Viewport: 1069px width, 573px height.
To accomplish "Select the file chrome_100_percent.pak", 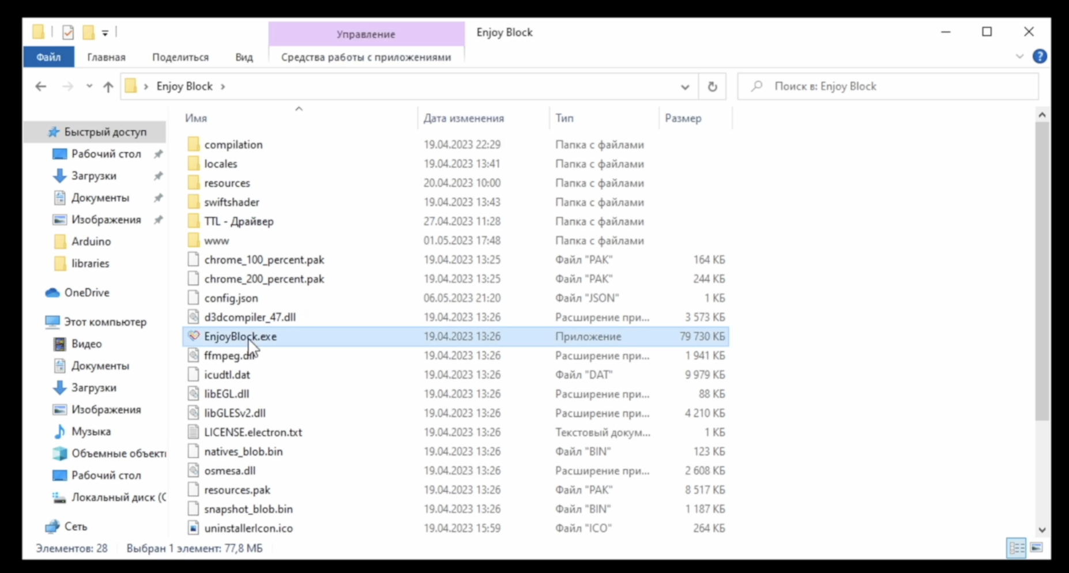I will [264, 259].
